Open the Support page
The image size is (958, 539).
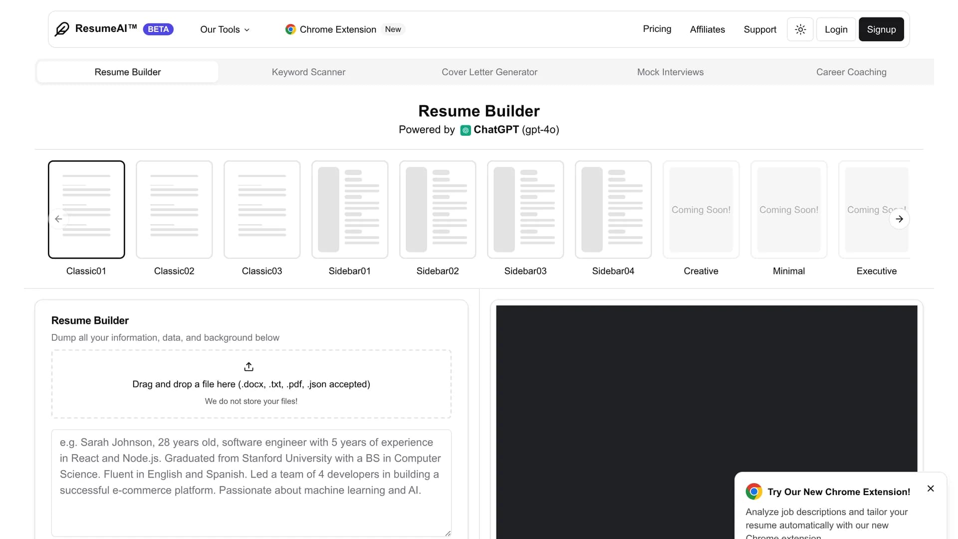coord(760,29)
